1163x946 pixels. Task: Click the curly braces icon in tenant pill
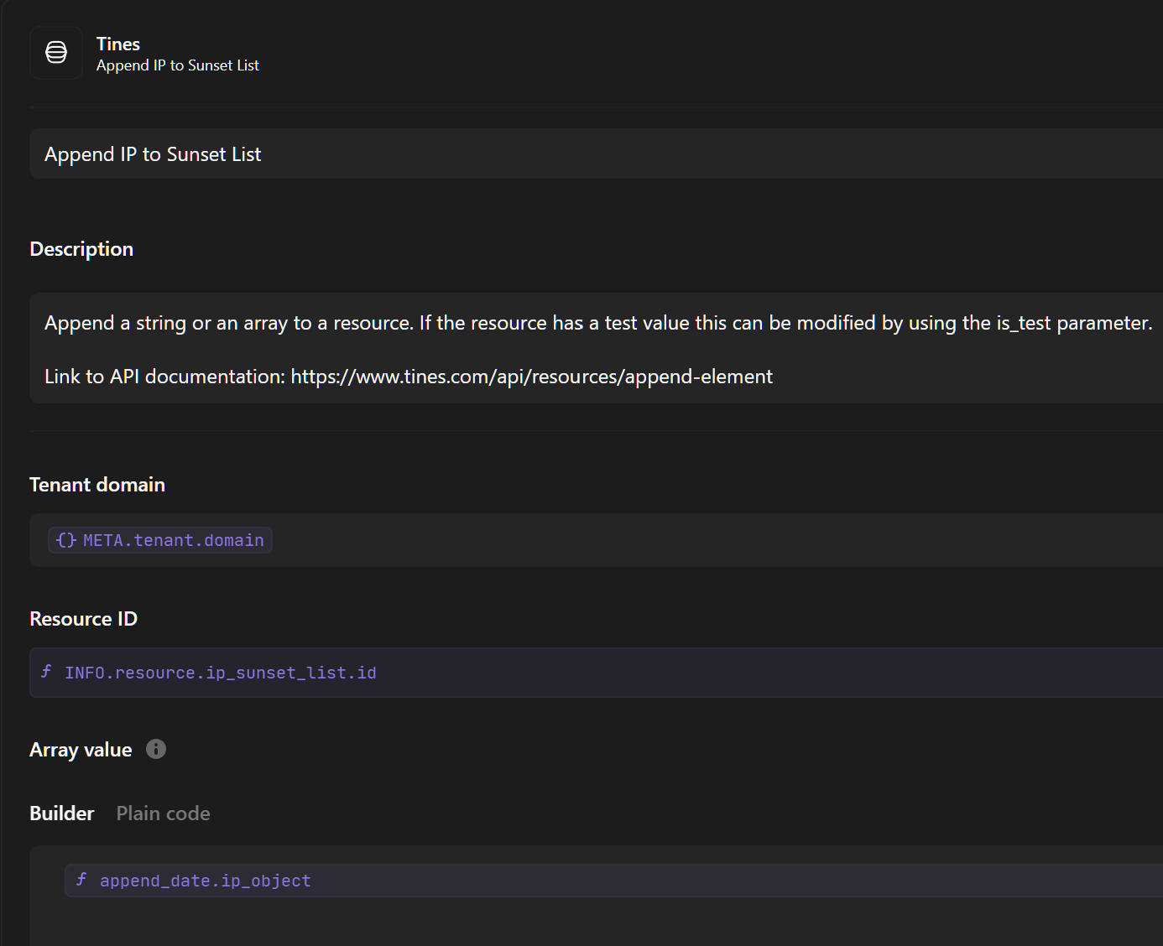[66, 540]
